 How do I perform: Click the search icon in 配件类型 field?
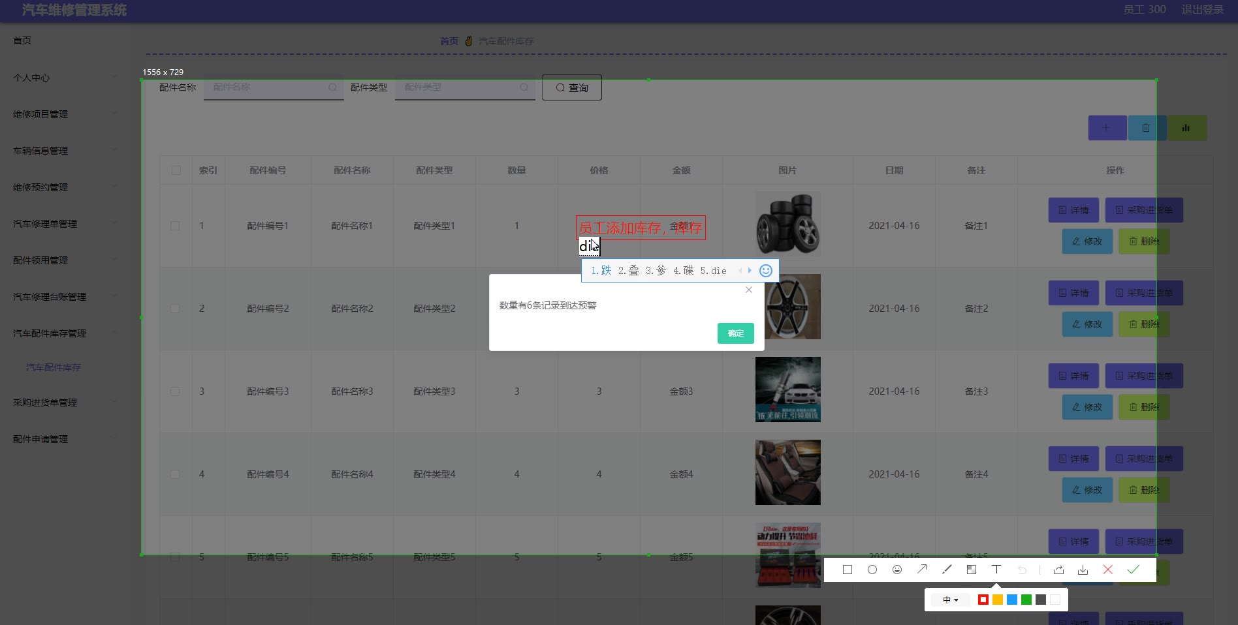[x=524, y=87]
